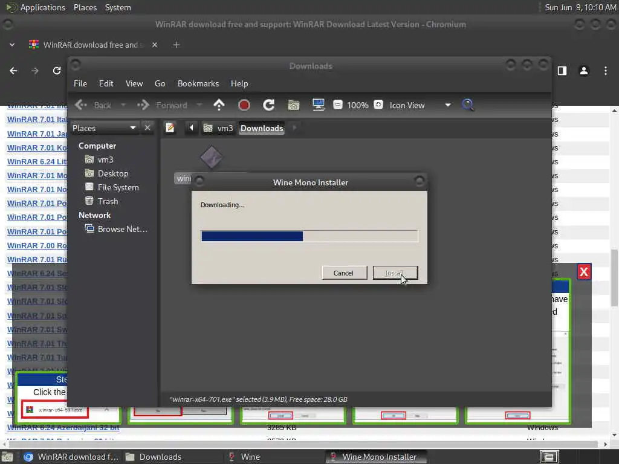Image resolution: width=619 pixels, height=464 pixels.
Task: Open the Applications menu in top panel
Action: 43,7
